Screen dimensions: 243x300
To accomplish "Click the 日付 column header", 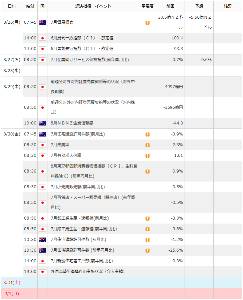I will click(x=12, y=6).
